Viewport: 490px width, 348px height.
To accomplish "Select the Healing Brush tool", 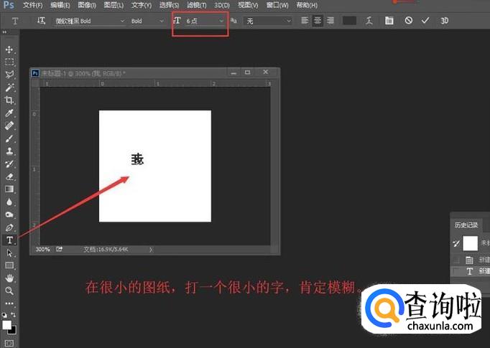I will pos(9,126).
